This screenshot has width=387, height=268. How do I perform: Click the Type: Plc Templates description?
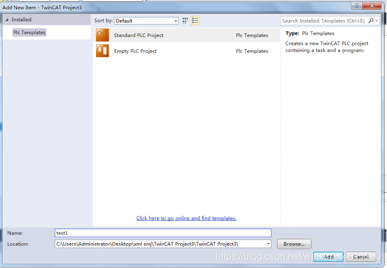(x=310, y=33)
